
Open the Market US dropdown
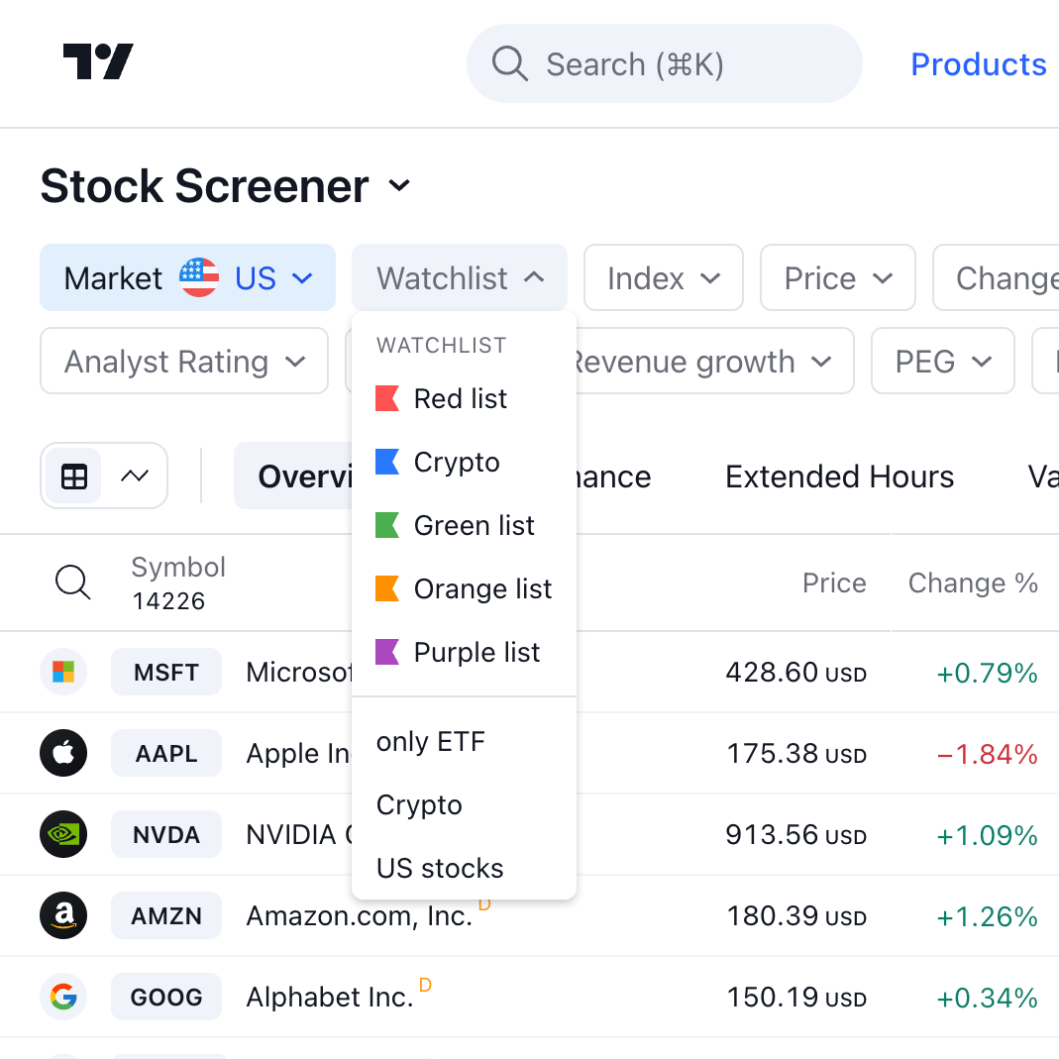[188, 278]
